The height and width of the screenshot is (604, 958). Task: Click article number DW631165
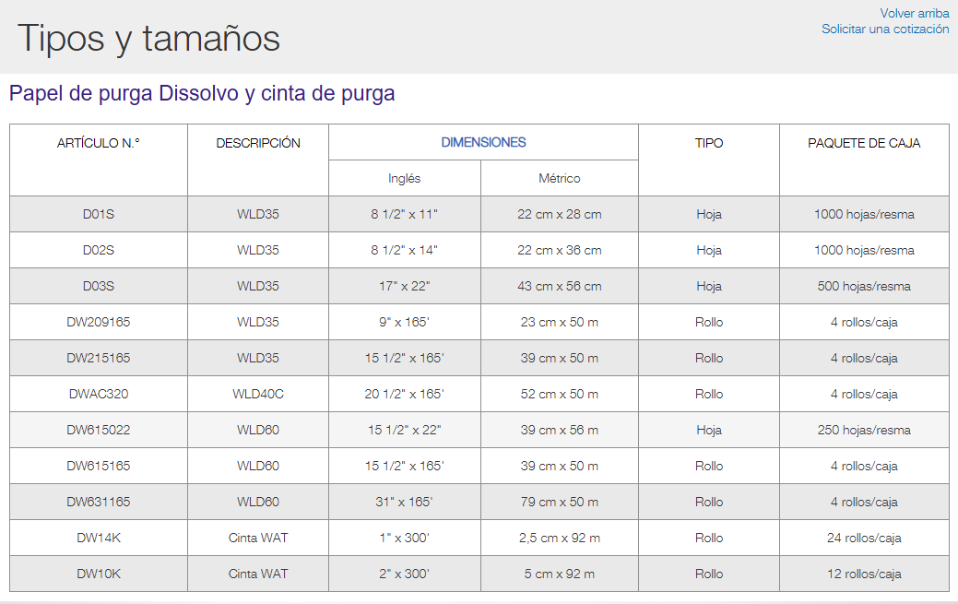(99, 502)
